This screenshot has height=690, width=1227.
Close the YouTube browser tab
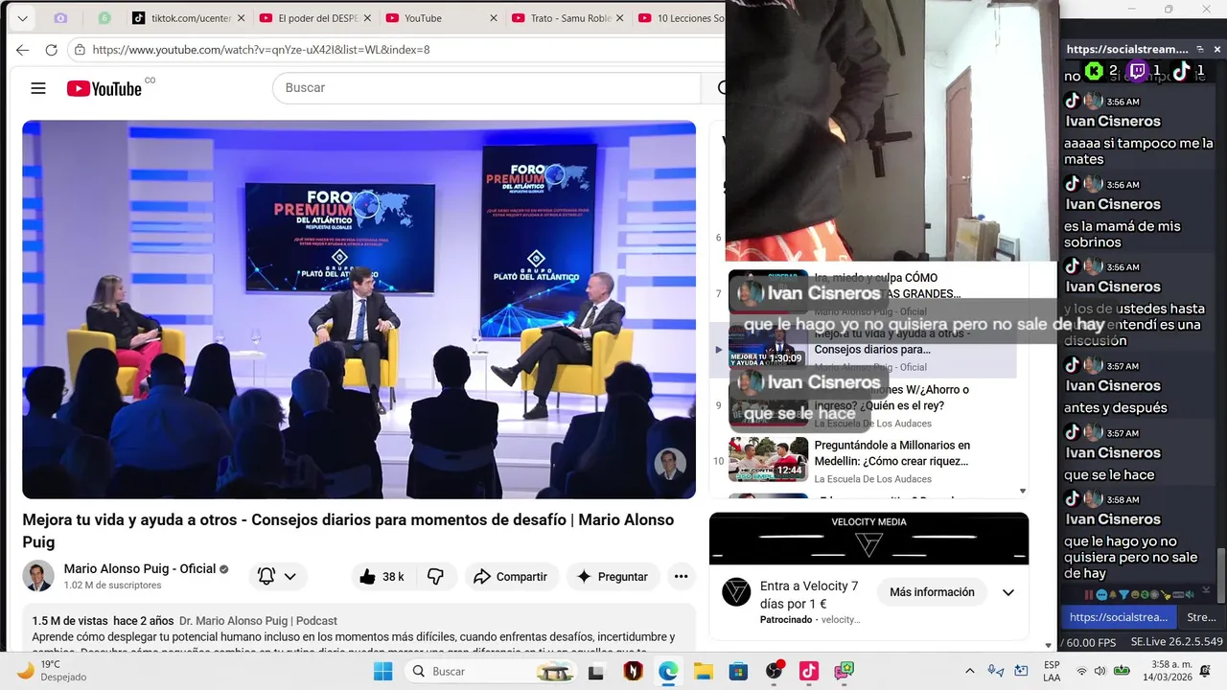[x=494, y=18]
